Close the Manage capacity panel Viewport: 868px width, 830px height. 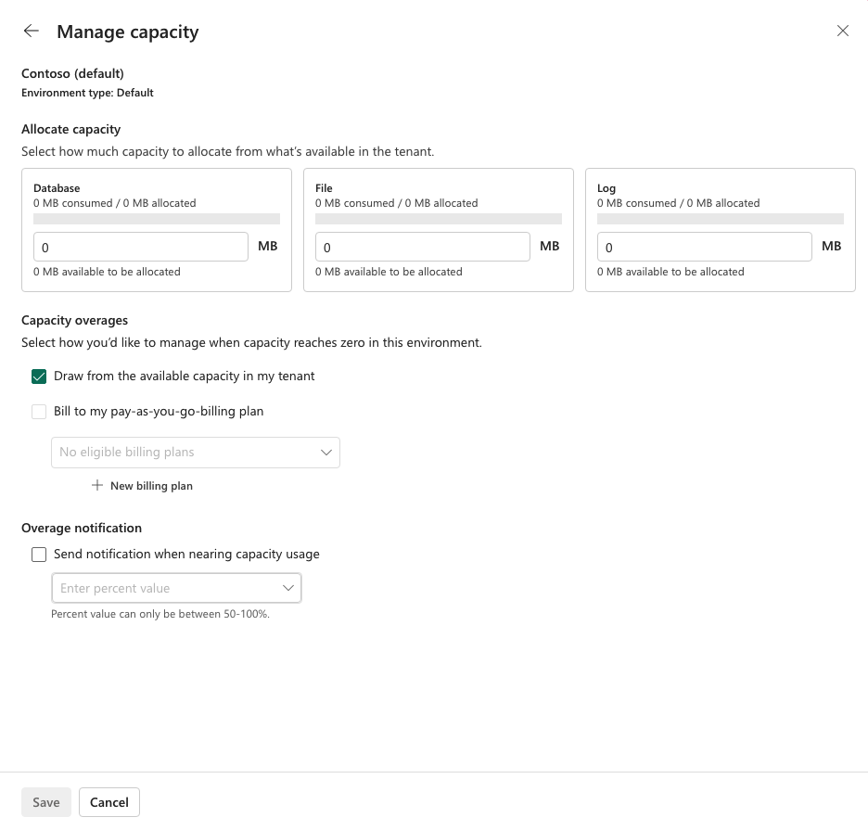[x=842, y=31]
